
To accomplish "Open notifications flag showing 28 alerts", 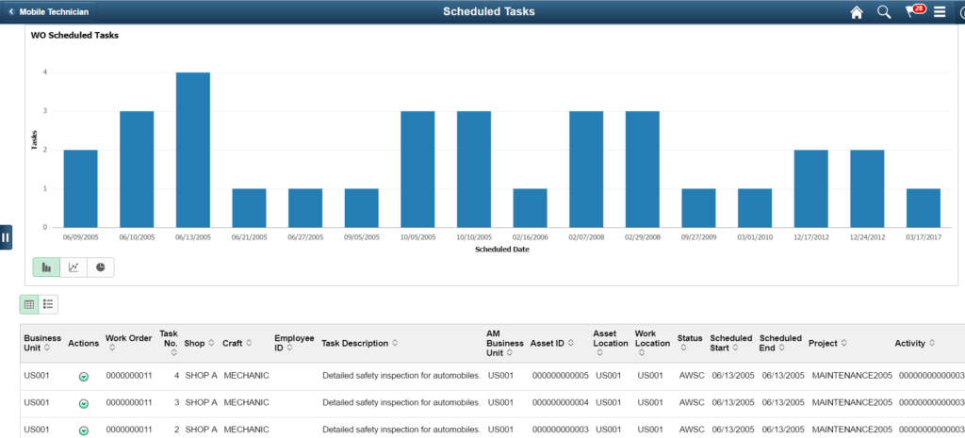I will point(913,11).
